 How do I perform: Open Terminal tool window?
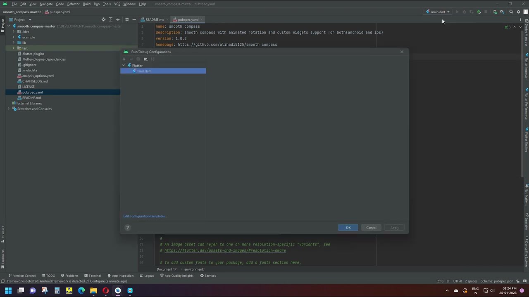(92, 276)
